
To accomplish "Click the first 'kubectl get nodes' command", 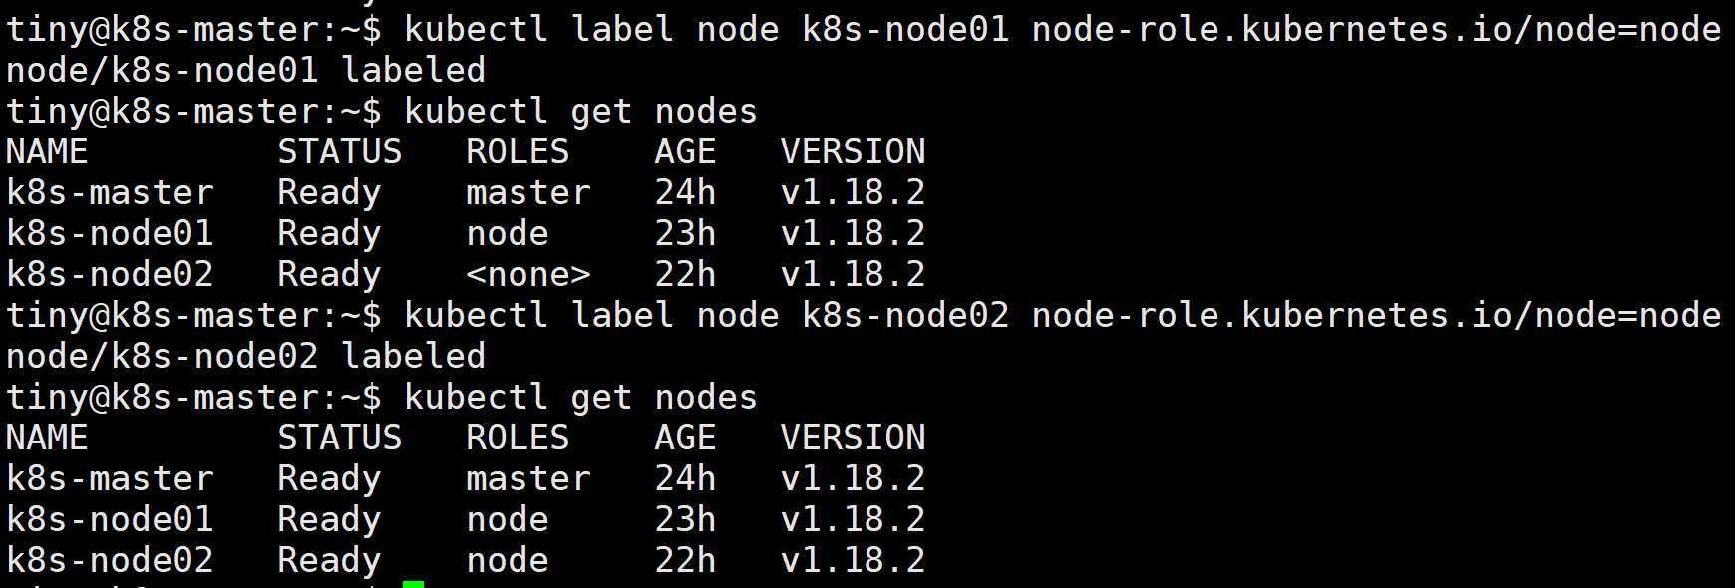I will (x=580, y=111).
